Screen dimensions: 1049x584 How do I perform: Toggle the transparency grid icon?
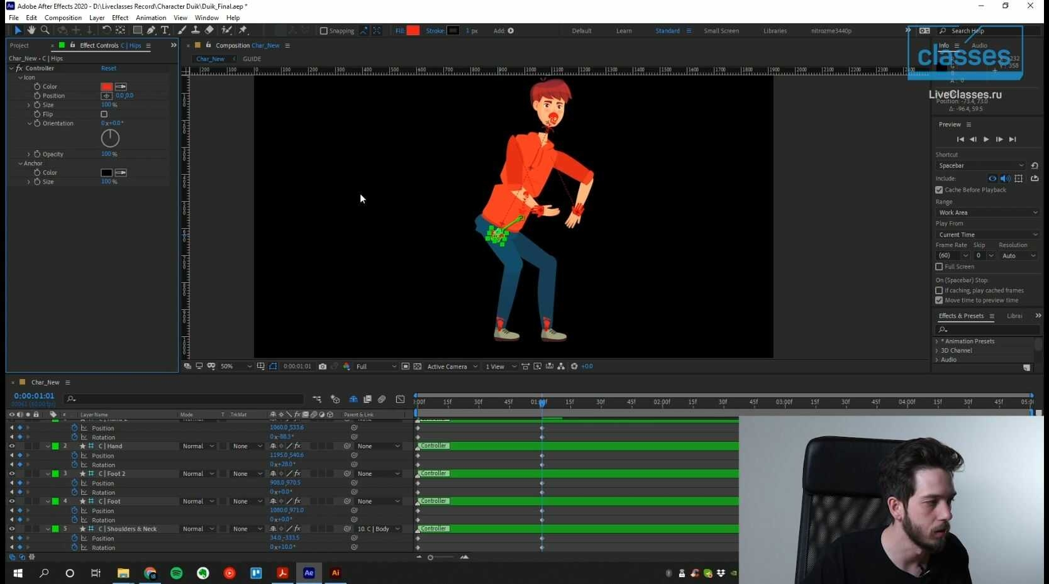point(417,366)
